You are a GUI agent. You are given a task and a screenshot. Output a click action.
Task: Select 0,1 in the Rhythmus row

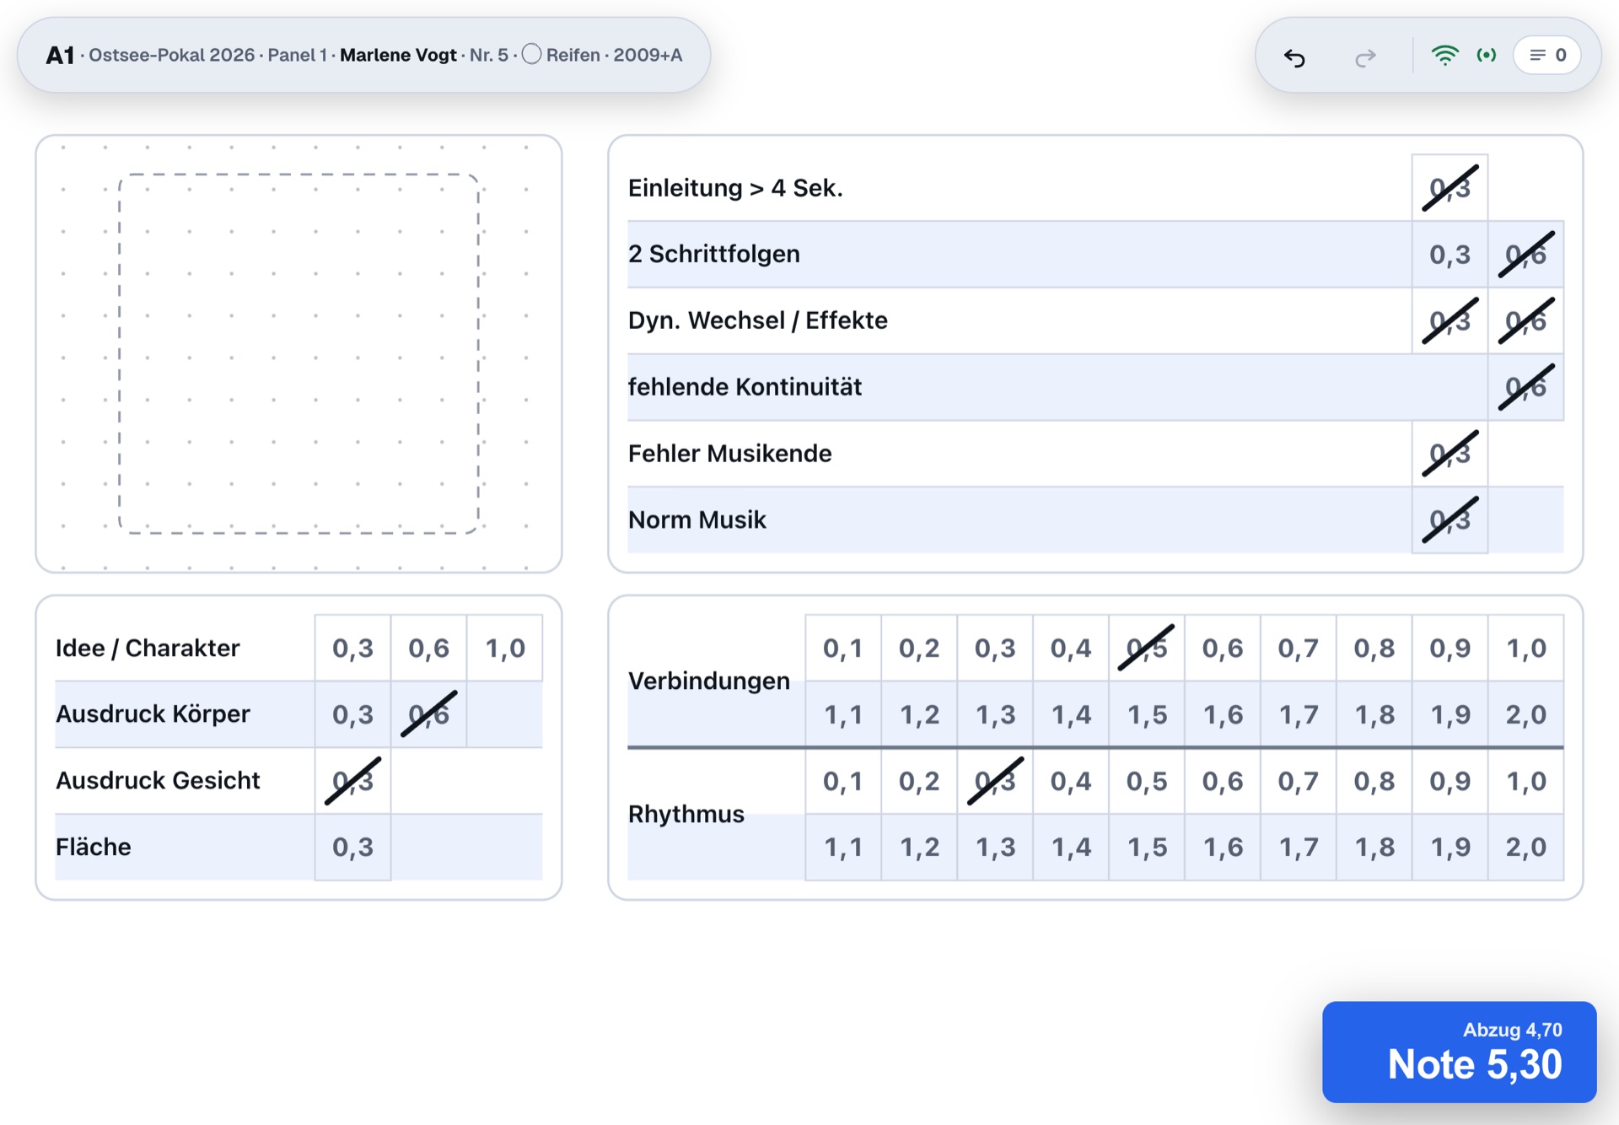click(x=843, y=781)
